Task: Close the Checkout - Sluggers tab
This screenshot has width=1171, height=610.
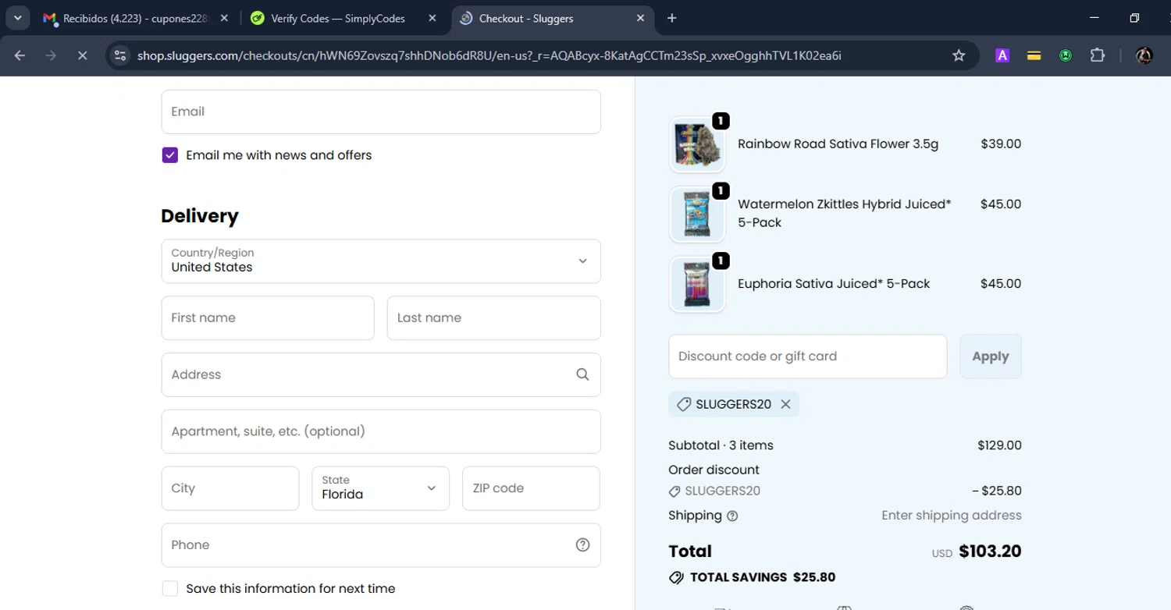Action: (x=640, y=18)
